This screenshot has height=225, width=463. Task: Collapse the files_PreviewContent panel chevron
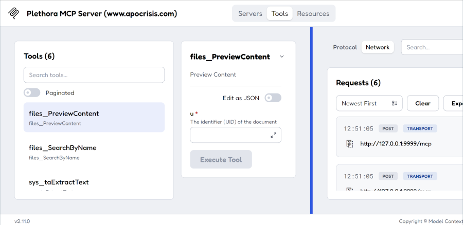coord(282,57)
